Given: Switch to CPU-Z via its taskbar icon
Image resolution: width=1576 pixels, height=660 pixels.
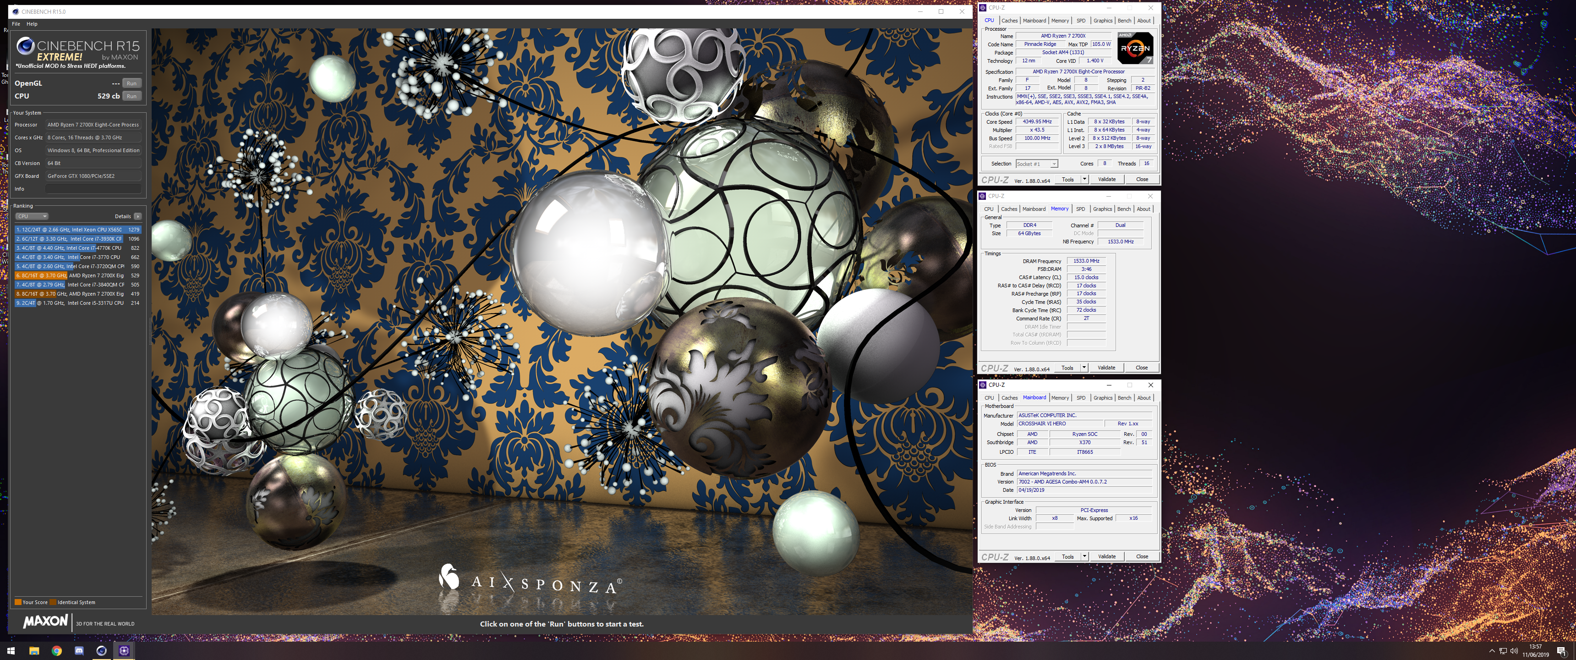Looking at the screenshot, I should coord(124,651).
